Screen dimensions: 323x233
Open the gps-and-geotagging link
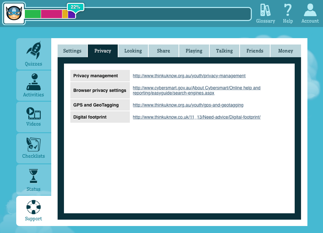188,105
